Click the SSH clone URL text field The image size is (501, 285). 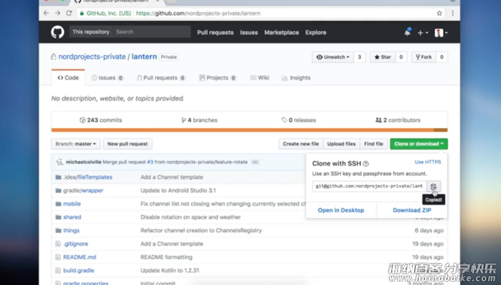pyautogui.click(x=369, y=186)
